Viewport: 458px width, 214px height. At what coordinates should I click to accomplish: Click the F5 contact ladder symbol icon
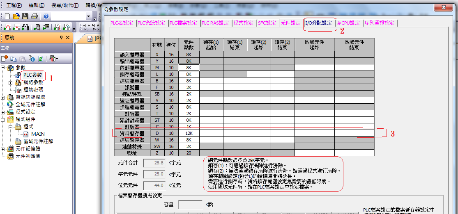click(x=86, y=27)
